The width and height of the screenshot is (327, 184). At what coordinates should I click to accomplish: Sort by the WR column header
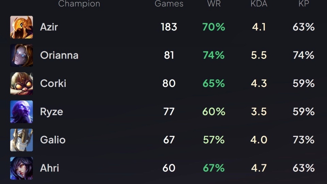coord(214,4)
